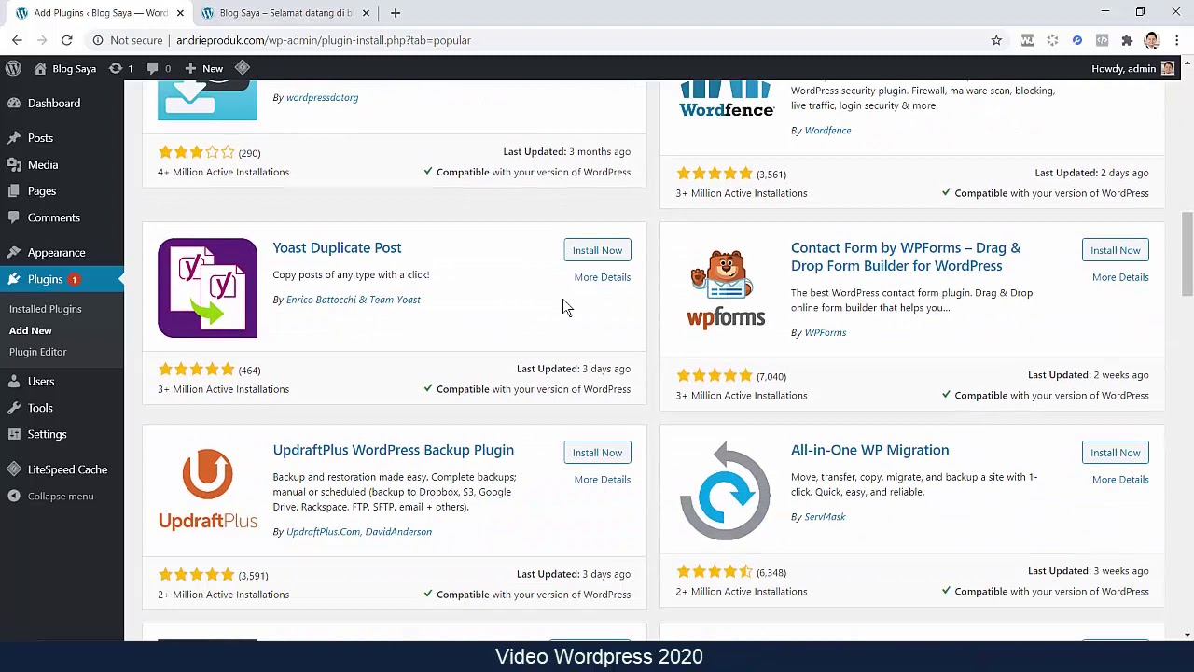Open Plugin Editor submenu

(x=37, y=352)
